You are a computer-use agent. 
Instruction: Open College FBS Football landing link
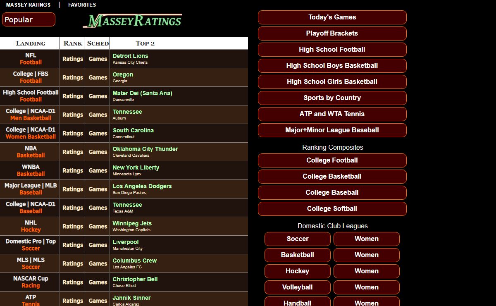(x=31, y=77)
